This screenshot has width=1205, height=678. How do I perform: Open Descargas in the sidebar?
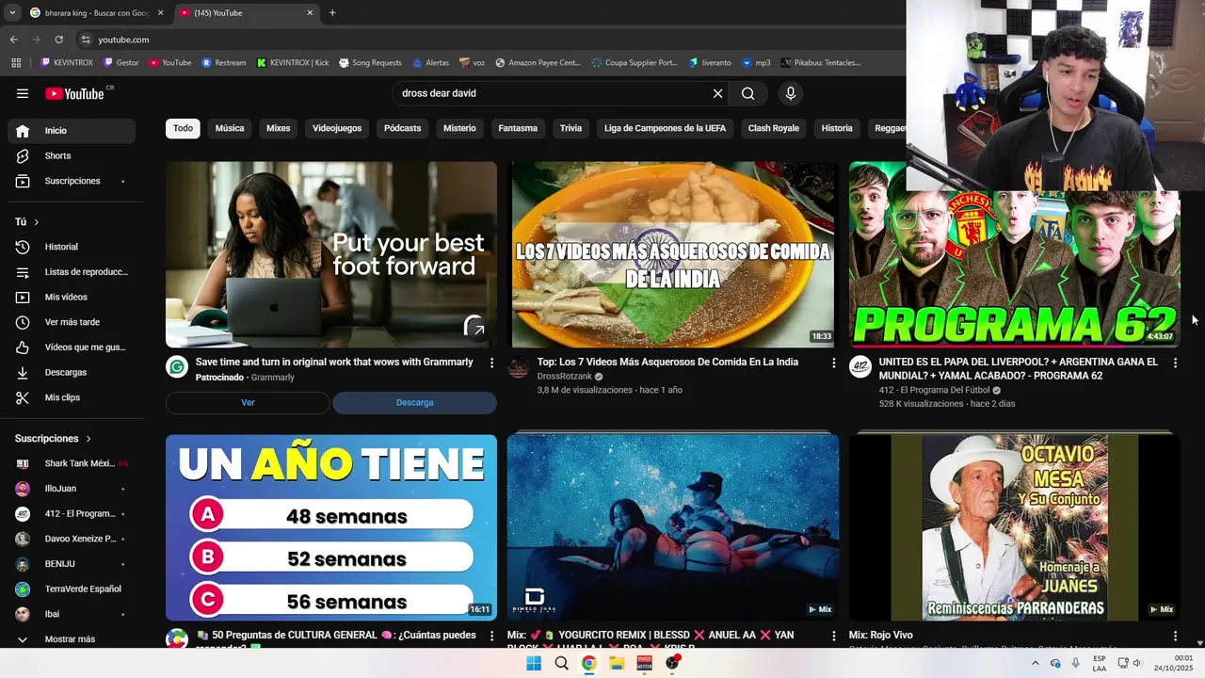coord(72,372)
